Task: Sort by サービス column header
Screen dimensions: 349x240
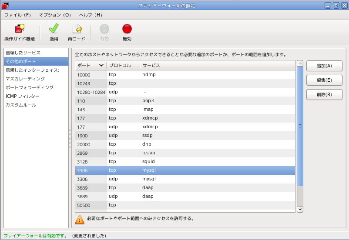Action: click(x=151, y=65)
